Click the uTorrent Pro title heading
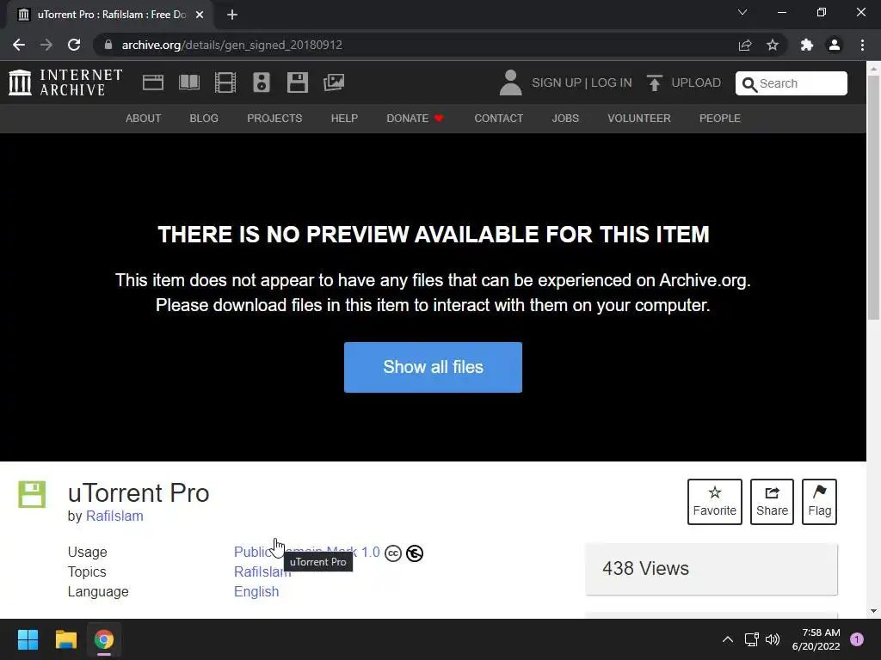 coord(139,492)
